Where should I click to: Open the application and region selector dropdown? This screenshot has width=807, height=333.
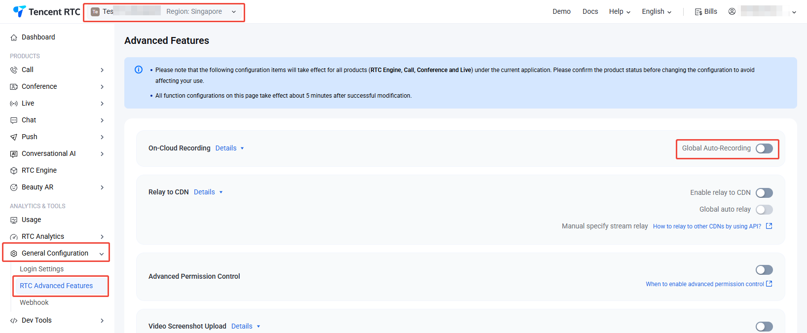(x=164, y=12)
